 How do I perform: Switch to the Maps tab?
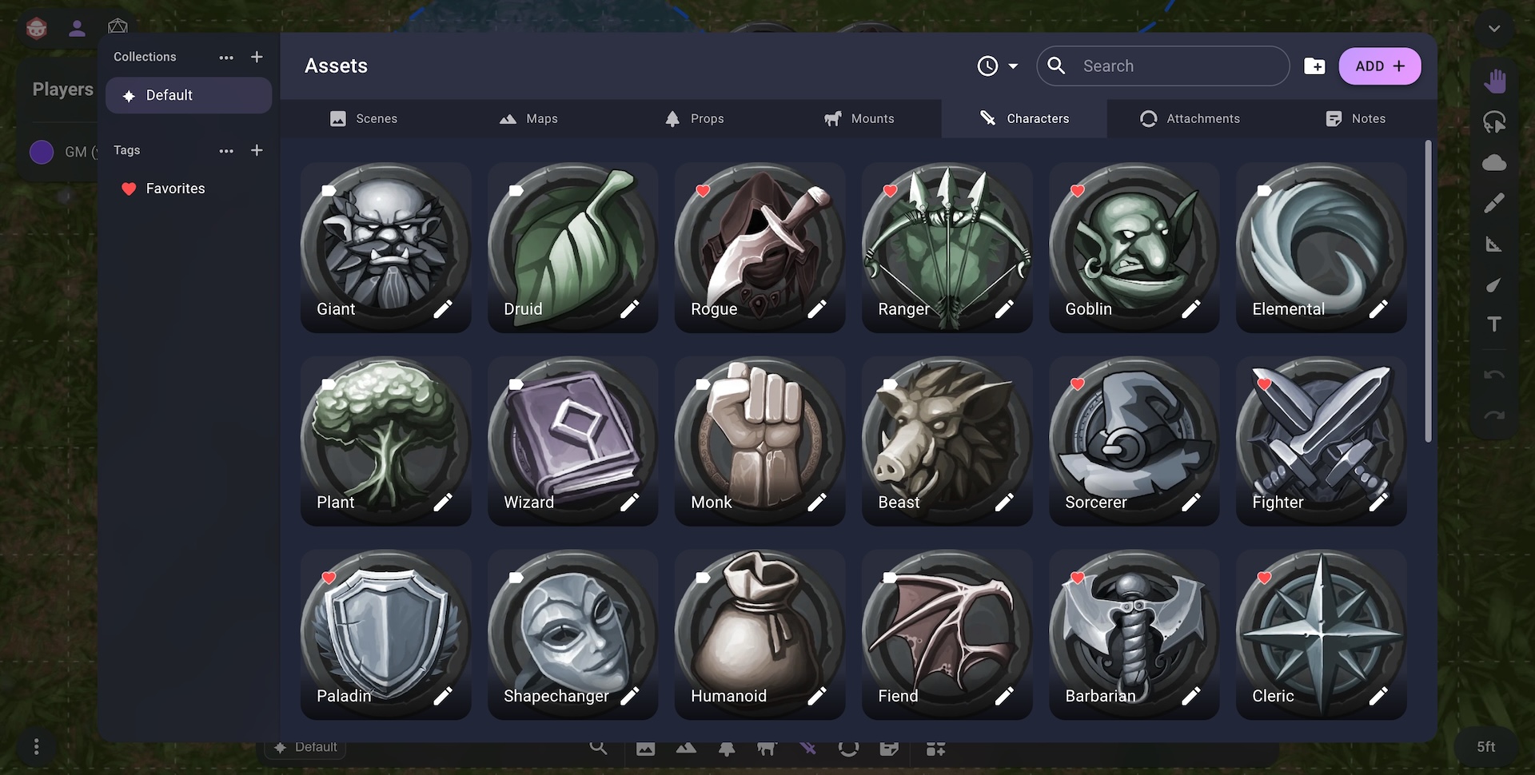click(x=528, y=119)
